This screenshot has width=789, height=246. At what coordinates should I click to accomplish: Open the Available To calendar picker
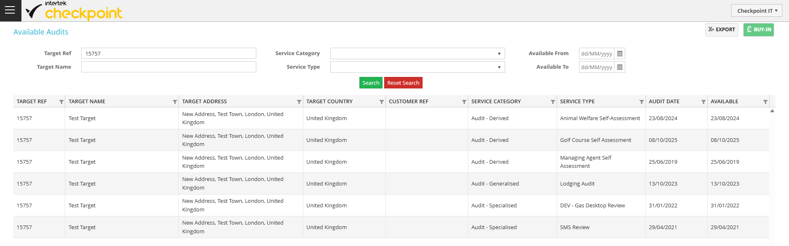tap(619, 67)
